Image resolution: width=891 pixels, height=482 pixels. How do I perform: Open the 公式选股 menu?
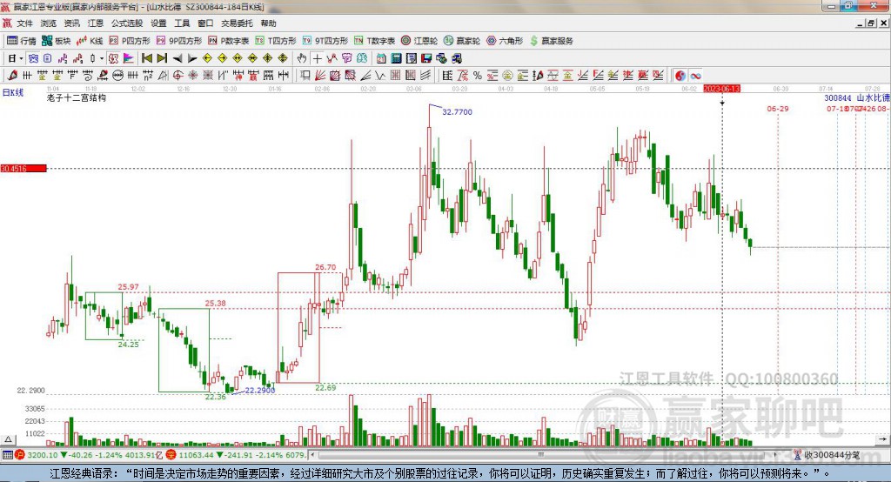(x=127, y=23)
